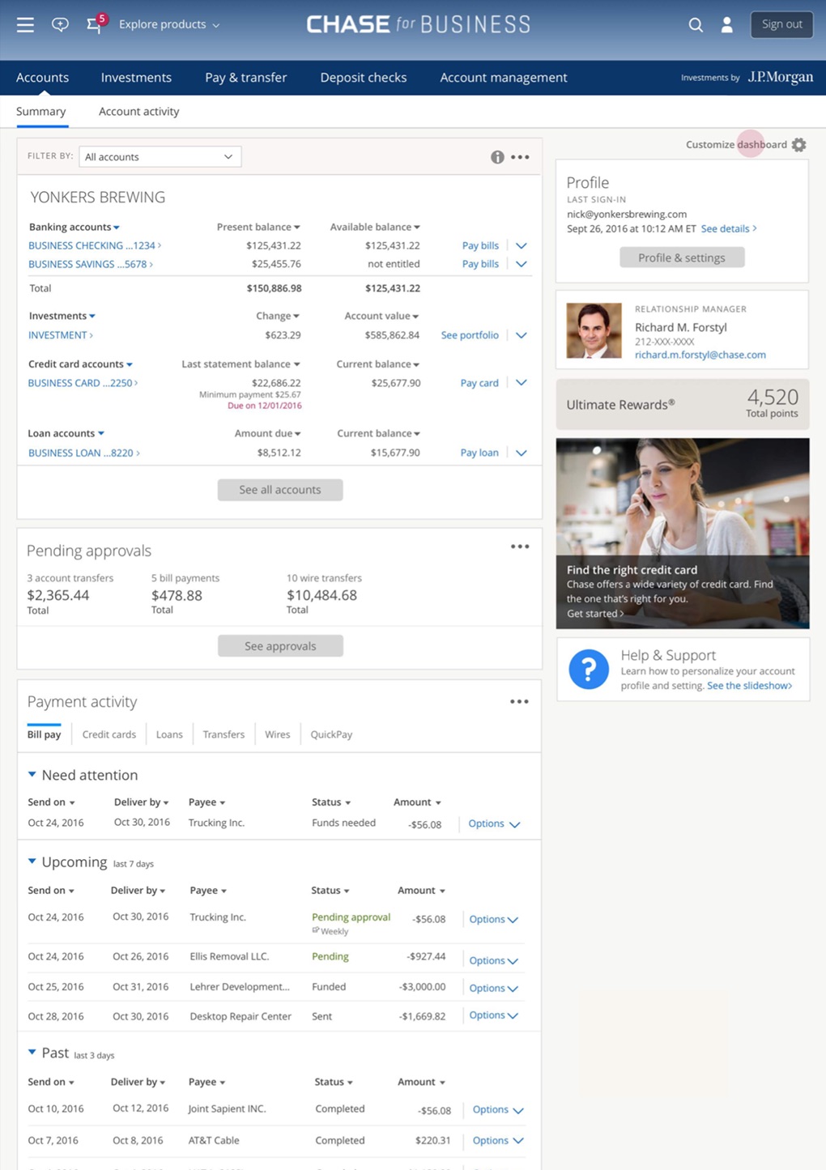Screen dimensions: 826x1170
Task: Click See all accounts button
Action: [x=280, y=490]
